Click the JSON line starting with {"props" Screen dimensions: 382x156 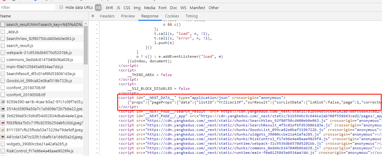click(255, 102)
